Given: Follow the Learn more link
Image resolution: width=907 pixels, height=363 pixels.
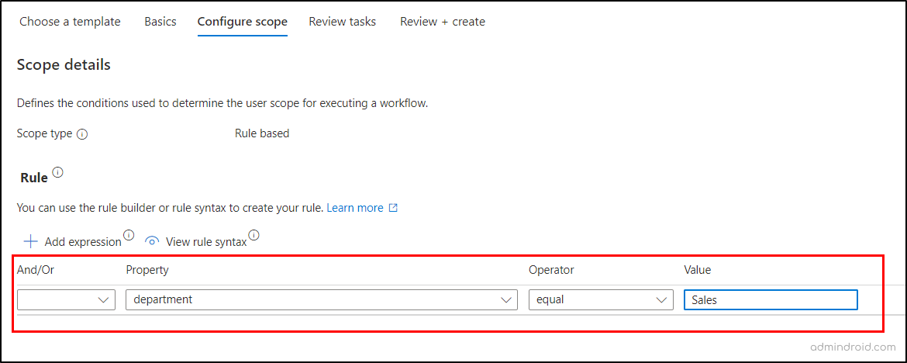Looking at the screenshot, I should (x=355, y=208).
